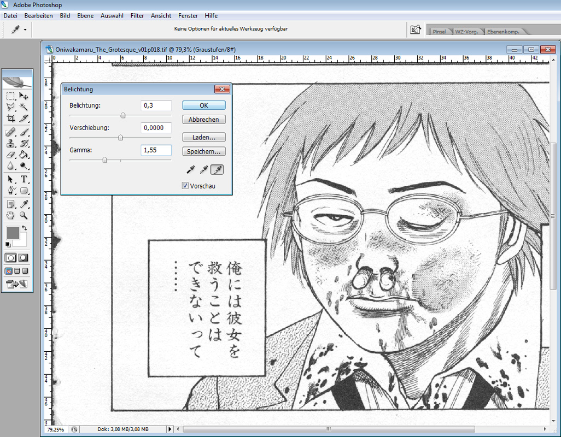Click the foreground color swatch
This screenshot has width=561, height=437.
click(x=13, y=233)
